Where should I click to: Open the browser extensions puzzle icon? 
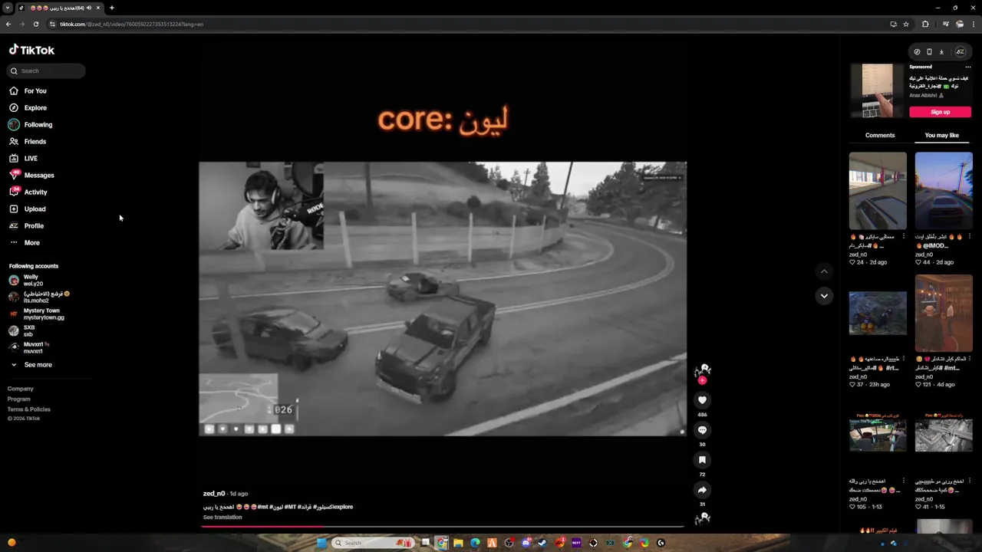tap(925, 24)
